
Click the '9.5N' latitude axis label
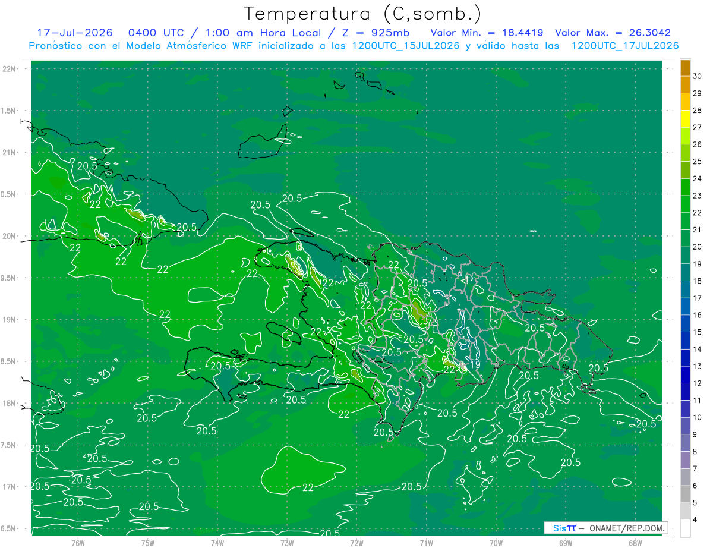9,278
